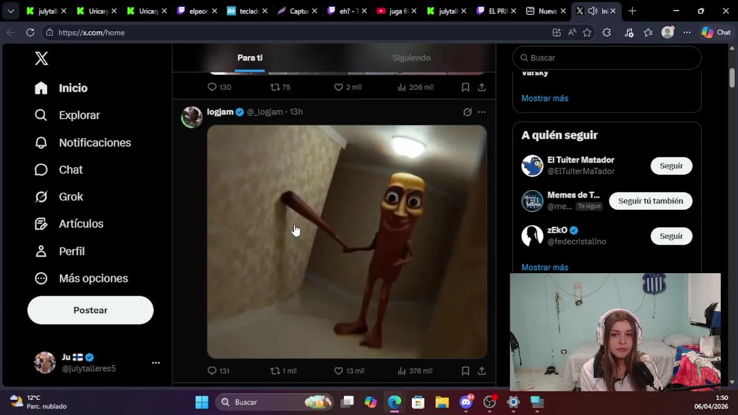This screenshot has width=738, height=415.
Task: Open browser extensions icon
Action: pos(607,32)
